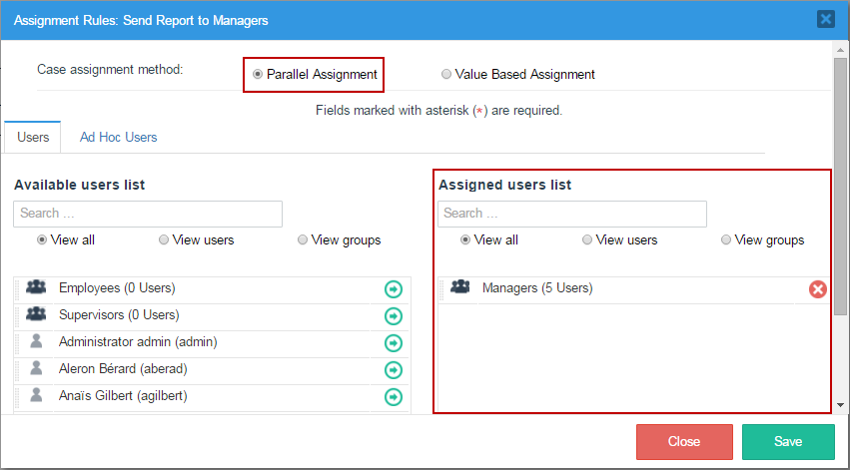Select View users in assigned list
The height and width of the screenshot is (470, 850).
coord(587,239)
